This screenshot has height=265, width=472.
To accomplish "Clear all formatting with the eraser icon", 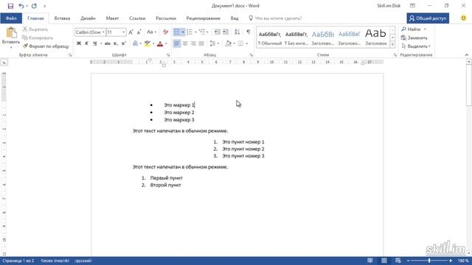I will click(x=165, y=32).
